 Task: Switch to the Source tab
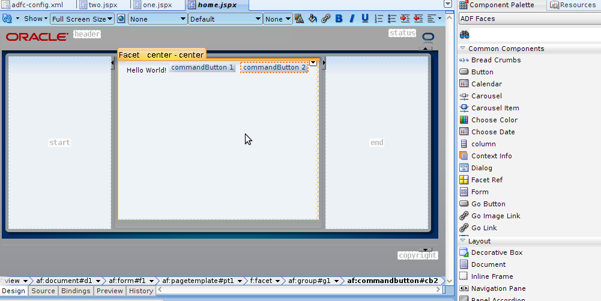point(43,291)
